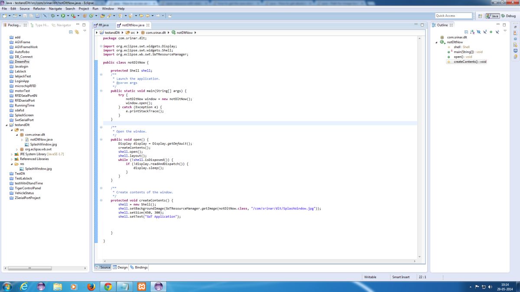Screen dimensions: 520x292
Task: Run the program with green Run icon
Action: [x=63, y=16]
